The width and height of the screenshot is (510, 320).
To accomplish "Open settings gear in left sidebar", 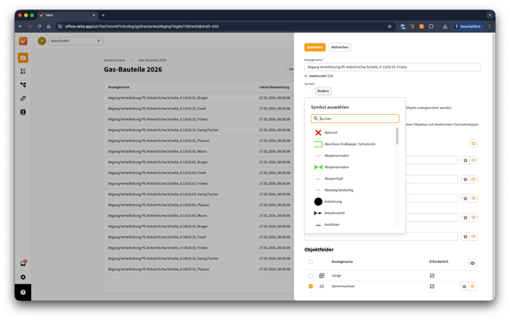I will coord(23,277).
